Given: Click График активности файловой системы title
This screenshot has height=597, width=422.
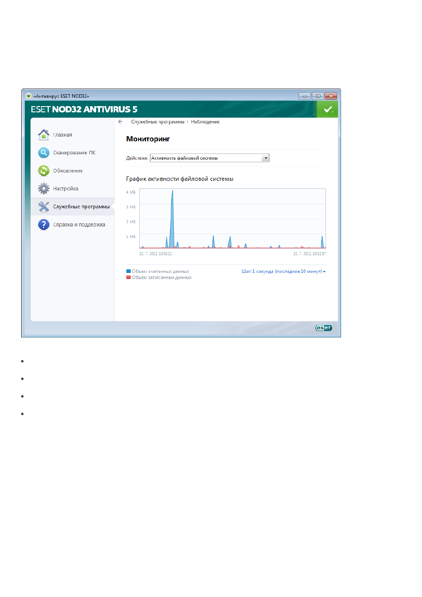Looking at the screenshot, I should tap(180, 179).
